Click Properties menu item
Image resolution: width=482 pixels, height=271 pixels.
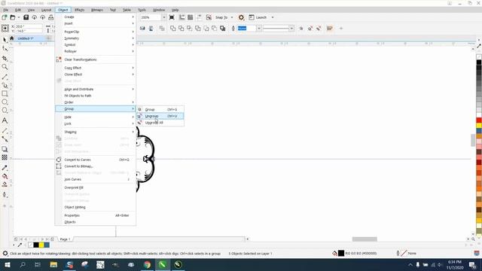pyautogui.click(x=96, y=215)
